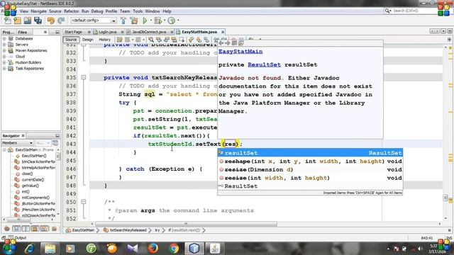Click the Undo arrow icon
This screenshot has height=255, width=454.
click(51, 21)
